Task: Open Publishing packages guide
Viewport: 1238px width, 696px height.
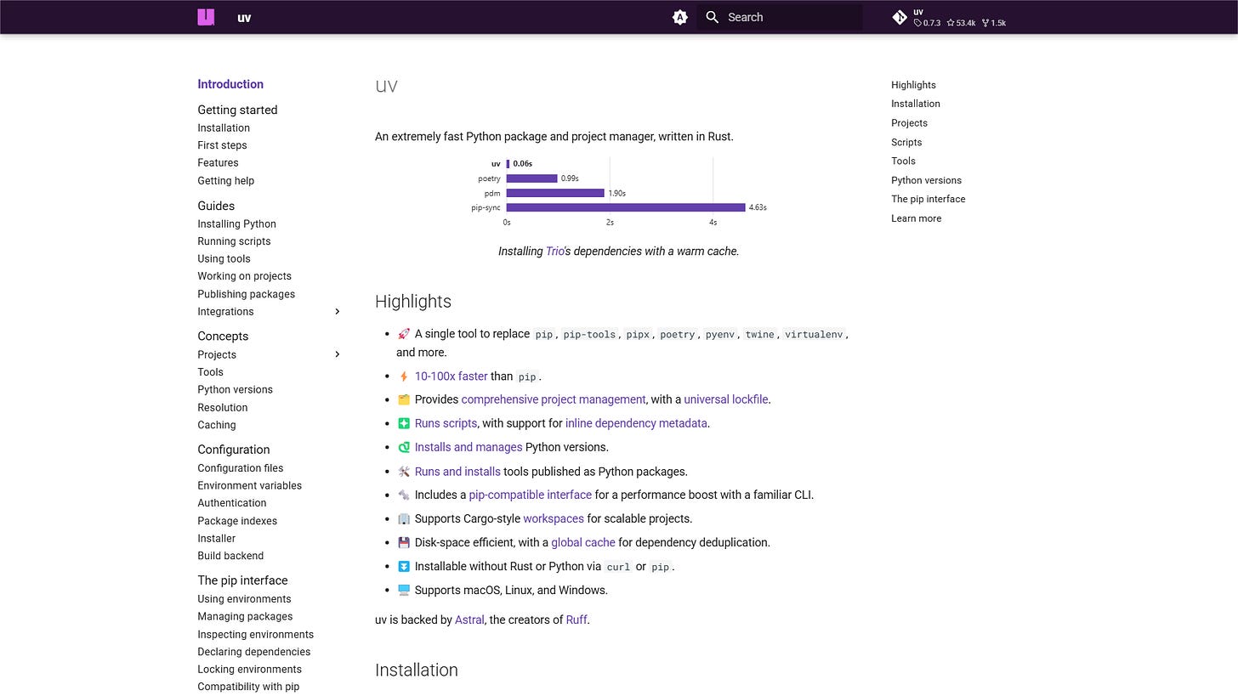Action: (246, 294)
